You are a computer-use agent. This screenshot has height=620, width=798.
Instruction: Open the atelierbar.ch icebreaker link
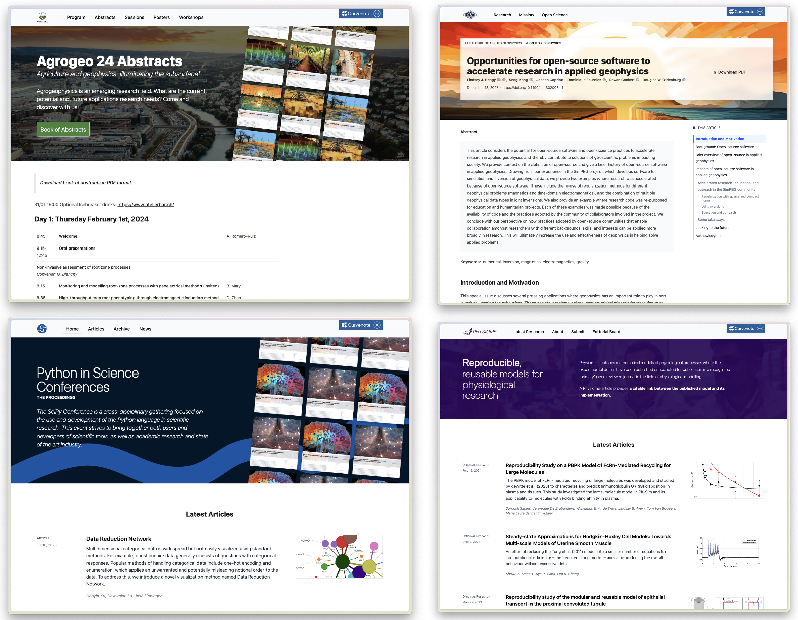(146, 205)
